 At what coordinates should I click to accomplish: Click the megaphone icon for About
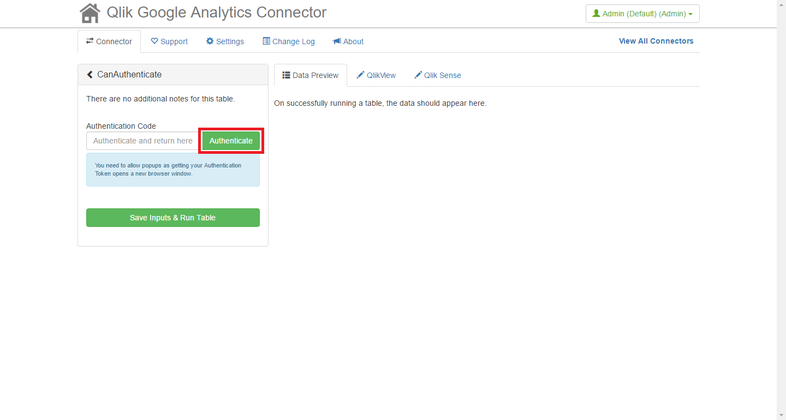337,41
